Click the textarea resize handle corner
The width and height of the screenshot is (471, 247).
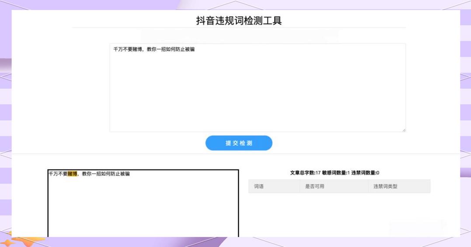(x=404, y=130)
